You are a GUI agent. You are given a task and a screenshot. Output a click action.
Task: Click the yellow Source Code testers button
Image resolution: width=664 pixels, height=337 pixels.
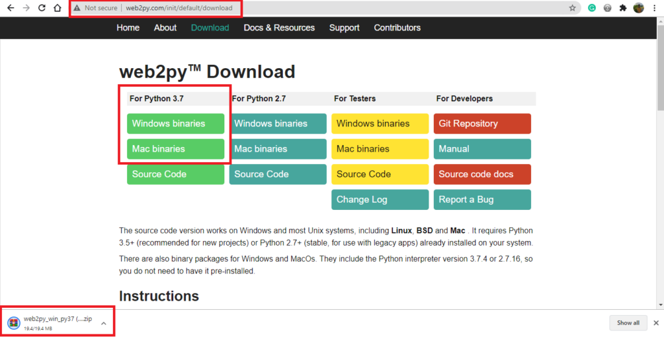click(380, 174)
